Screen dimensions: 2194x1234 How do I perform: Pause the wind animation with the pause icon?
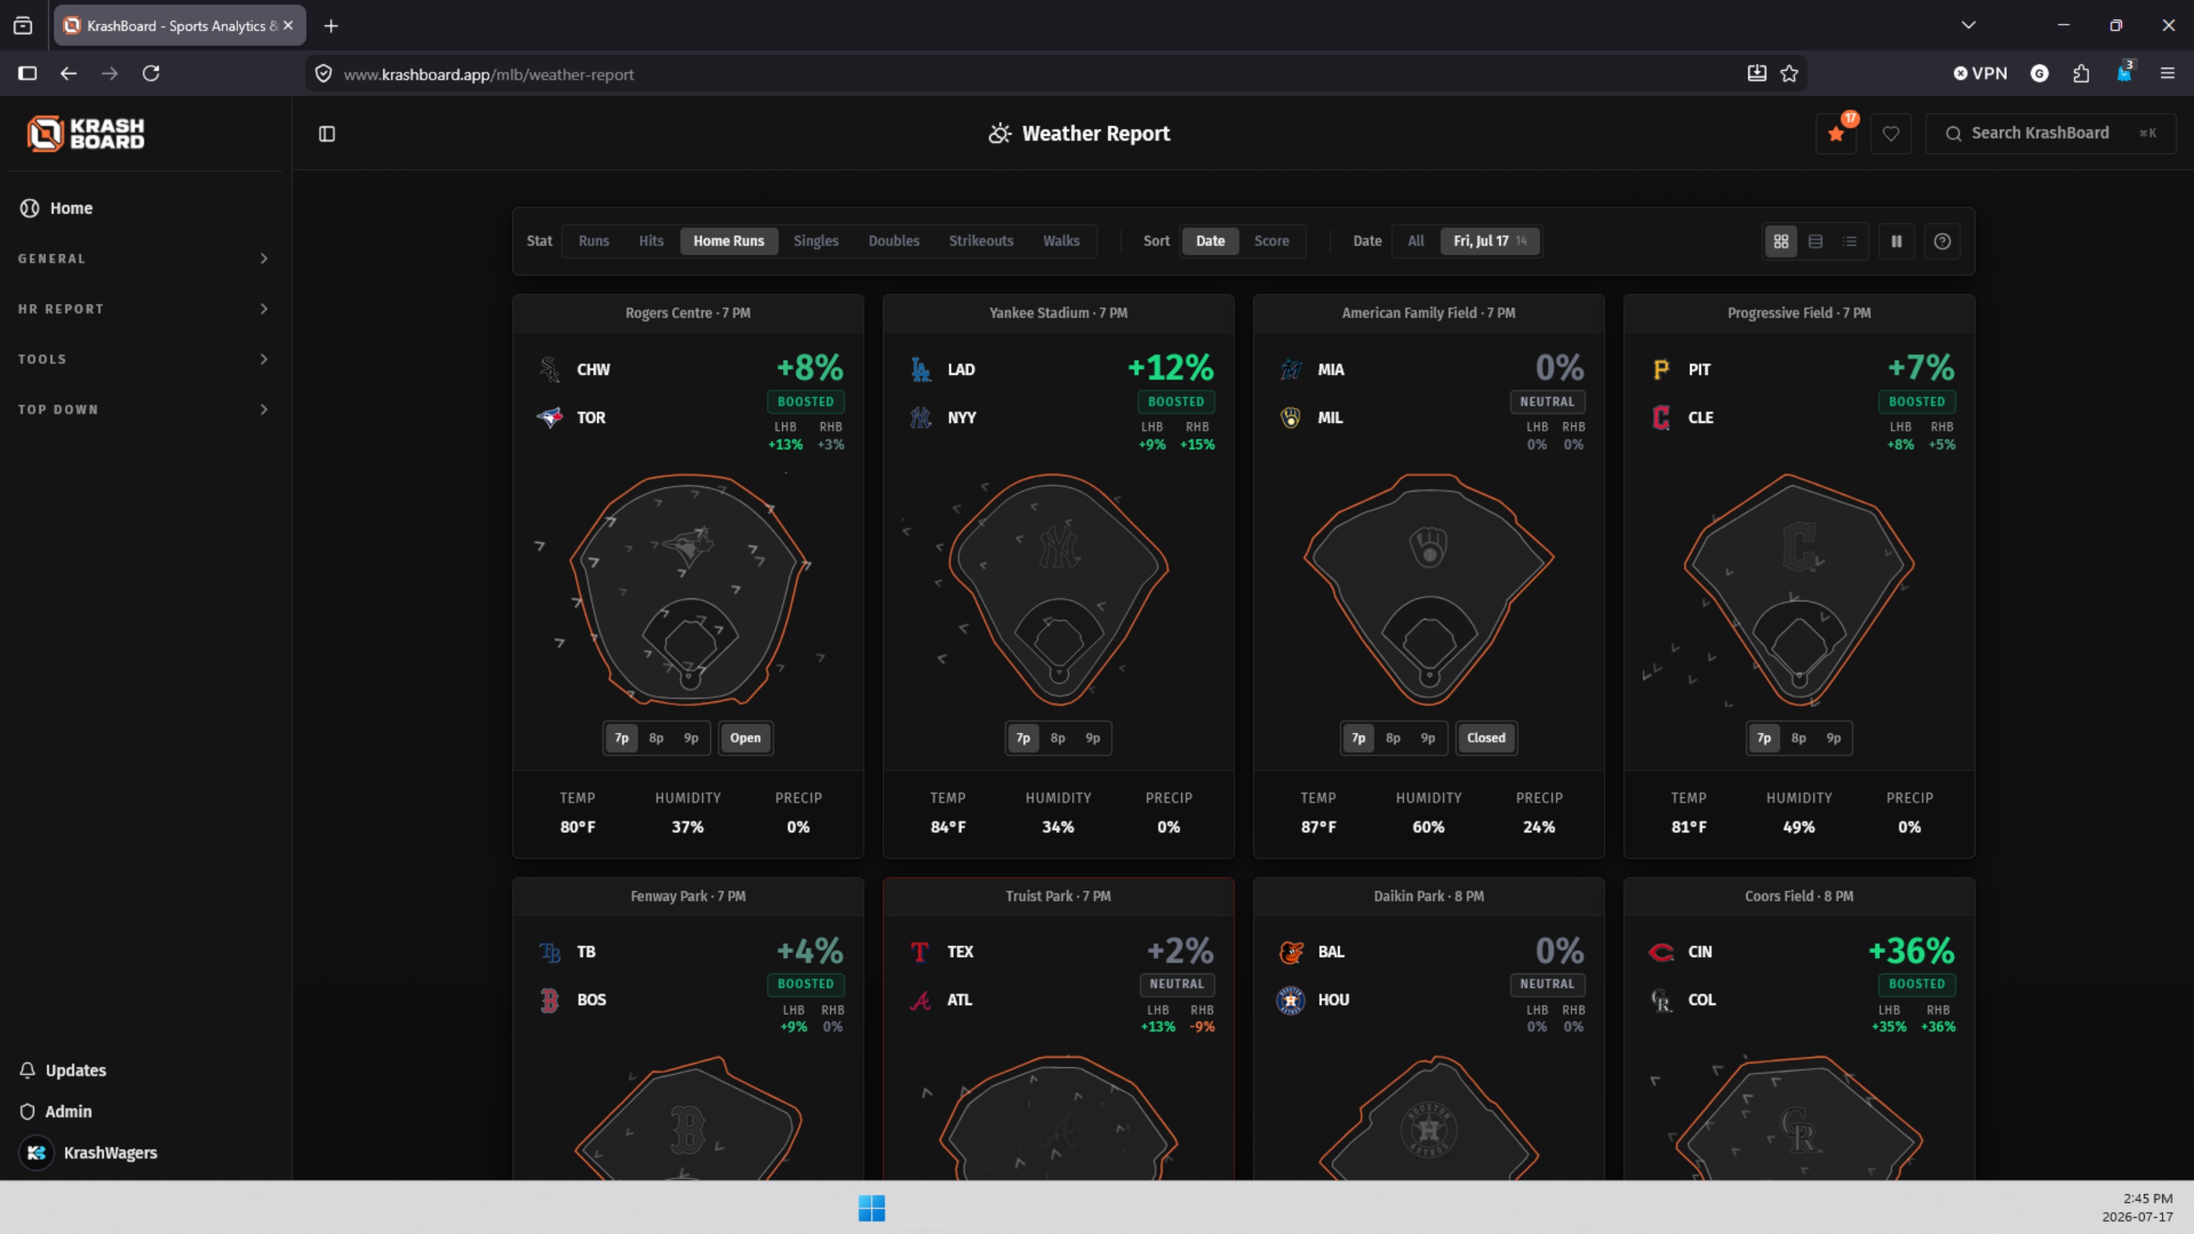pos(1896,242)
